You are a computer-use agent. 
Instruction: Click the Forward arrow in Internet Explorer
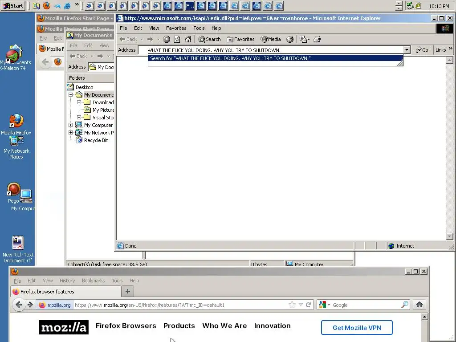coord(150,39)
